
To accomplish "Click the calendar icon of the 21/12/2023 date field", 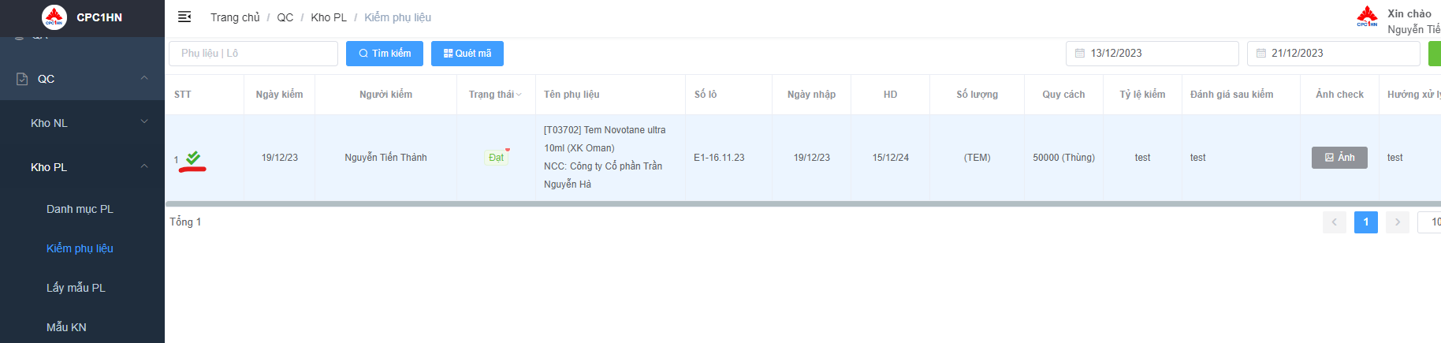I will (x=1261, y=54).
